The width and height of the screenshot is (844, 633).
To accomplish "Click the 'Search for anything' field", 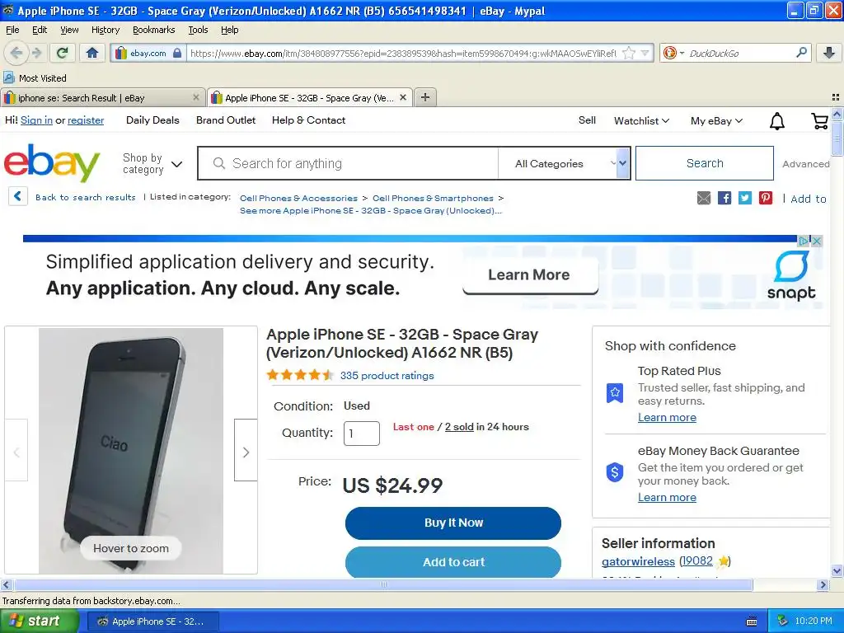I will tap(349, 163).
